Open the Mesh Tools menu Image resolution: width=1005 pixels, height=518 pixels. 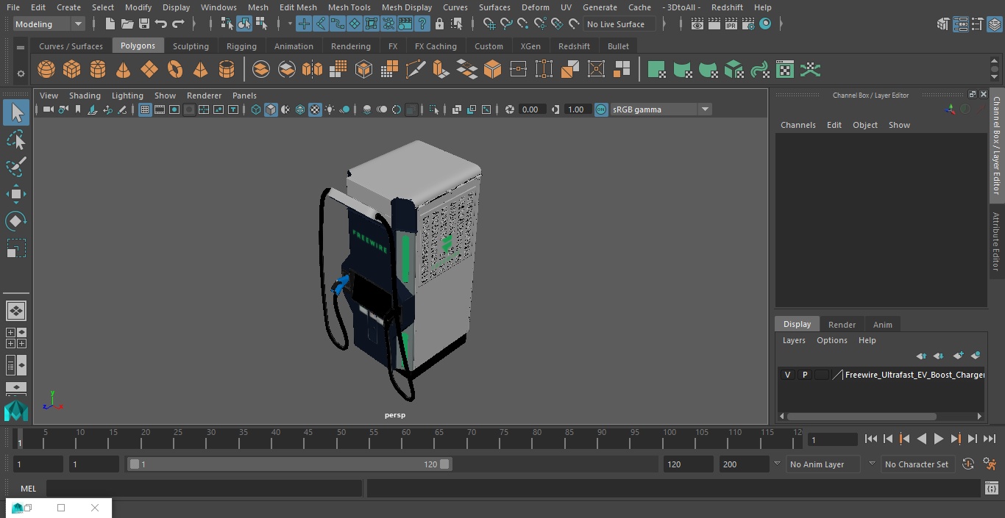349,7
